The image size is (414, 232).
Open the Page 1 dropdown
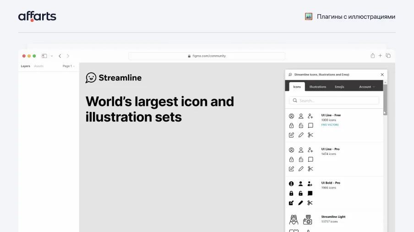(x=68, y=66)
